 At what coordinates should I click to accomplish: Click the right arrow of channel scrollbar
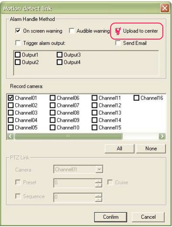tap(162, 136)
